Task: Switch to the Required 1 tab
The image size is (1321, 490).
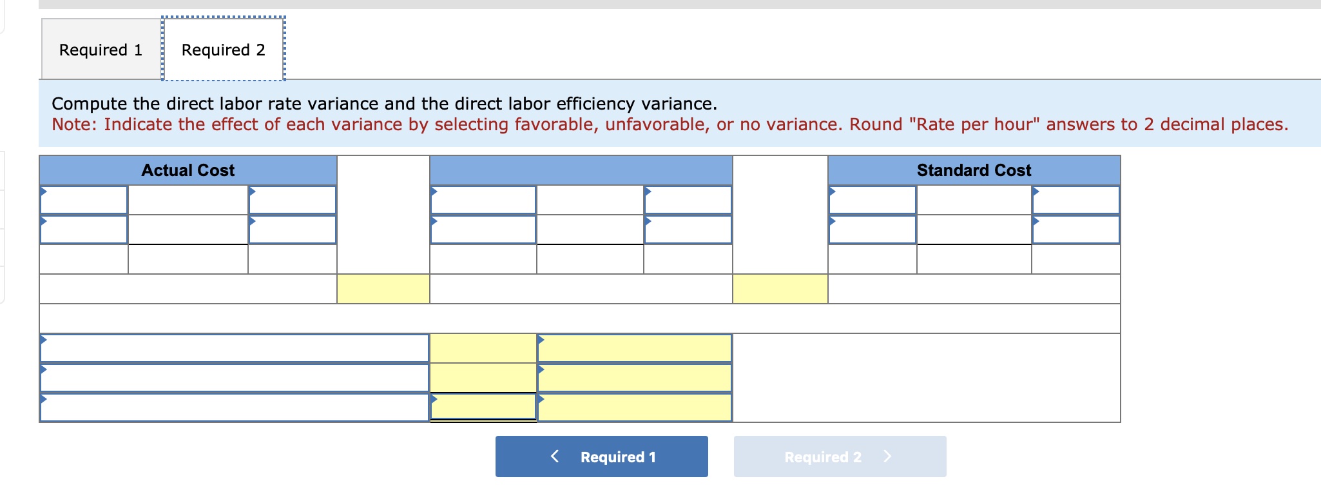Action: coord(100,49)
